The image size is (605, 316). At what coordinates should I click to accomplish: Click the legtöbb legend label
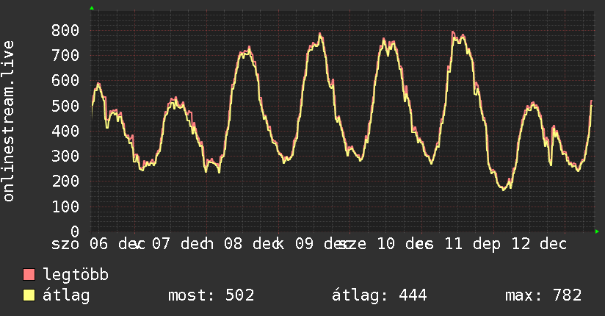[76, 275]
